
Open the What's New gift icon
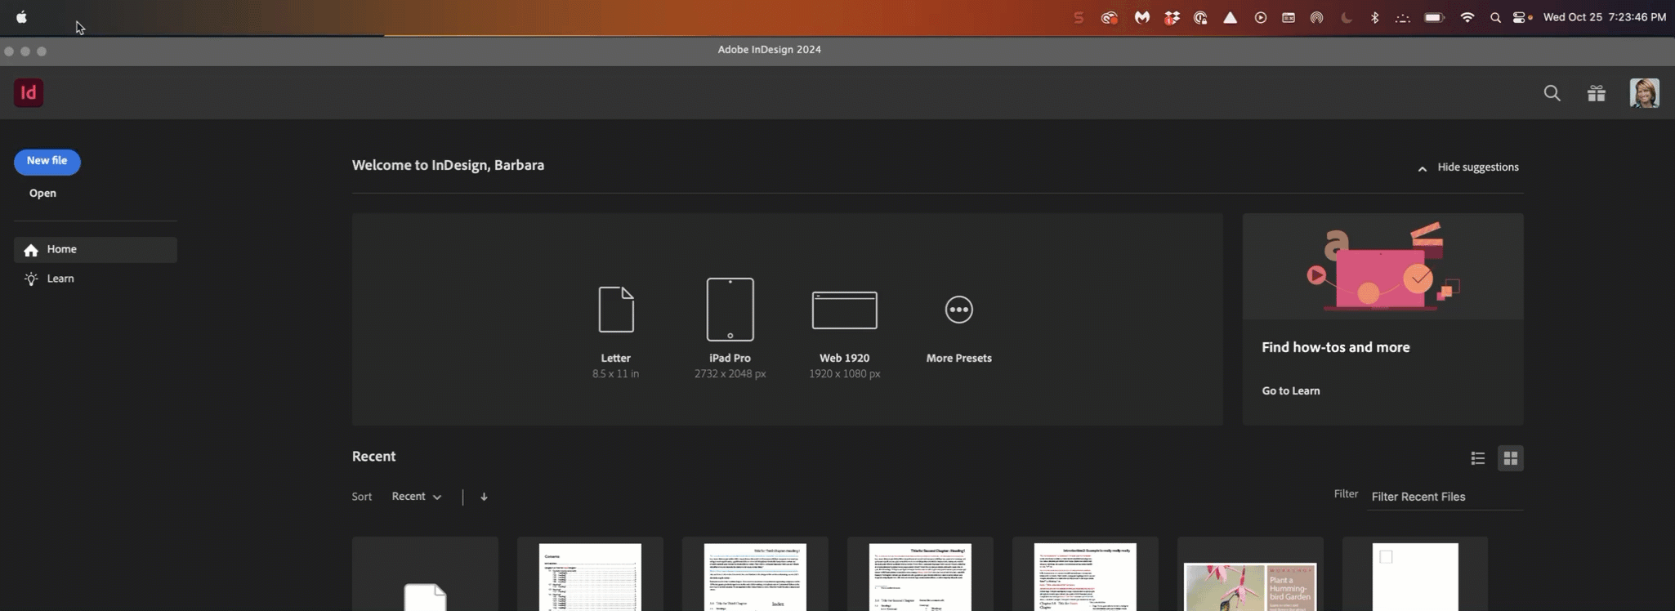pos(1596,93)
